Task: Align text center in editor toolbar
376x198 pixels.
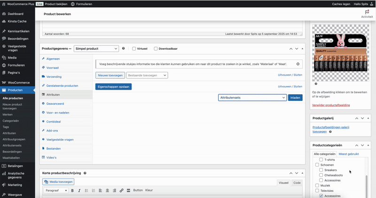Action: pos(107,190)
